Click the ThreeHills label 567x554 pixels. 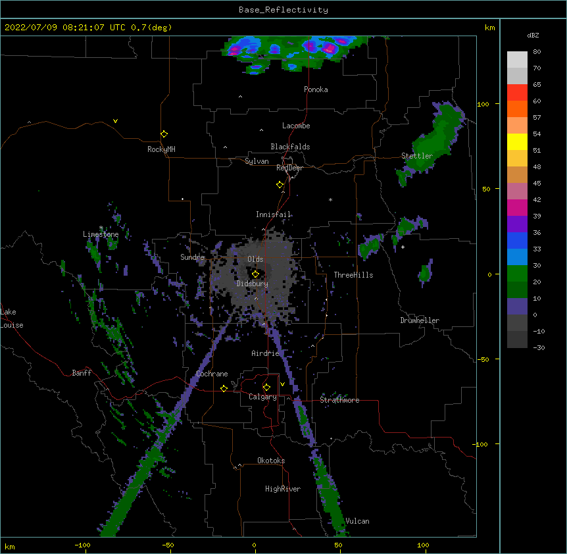click(x=353, y=275)
